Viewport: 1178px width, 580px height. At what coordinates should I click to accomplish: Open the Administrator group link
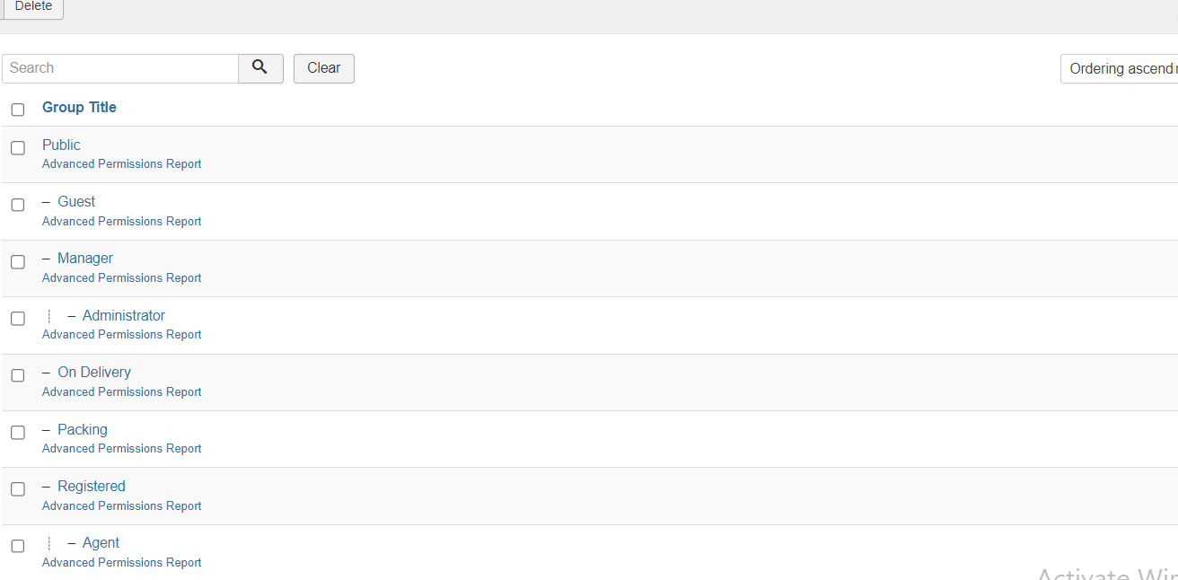pyautogui.click(x=124, y=316)
